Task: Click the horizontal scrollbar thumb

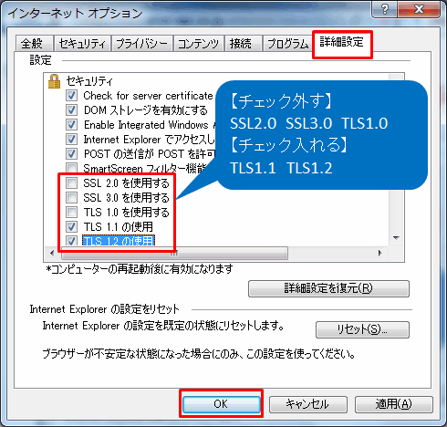Action: coord(174,253)
